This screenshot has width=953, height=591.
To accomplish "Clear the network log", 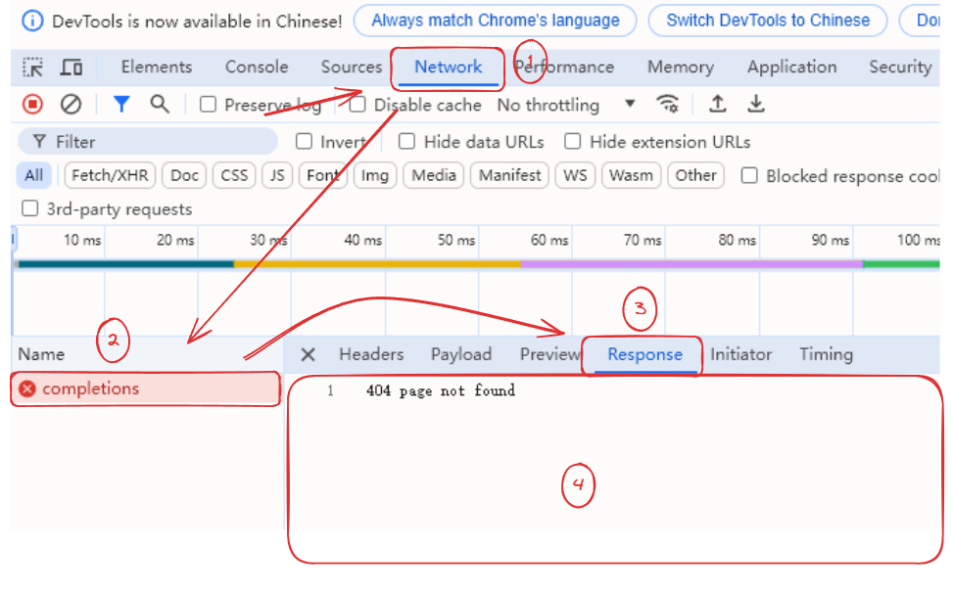I will [71, 105].
